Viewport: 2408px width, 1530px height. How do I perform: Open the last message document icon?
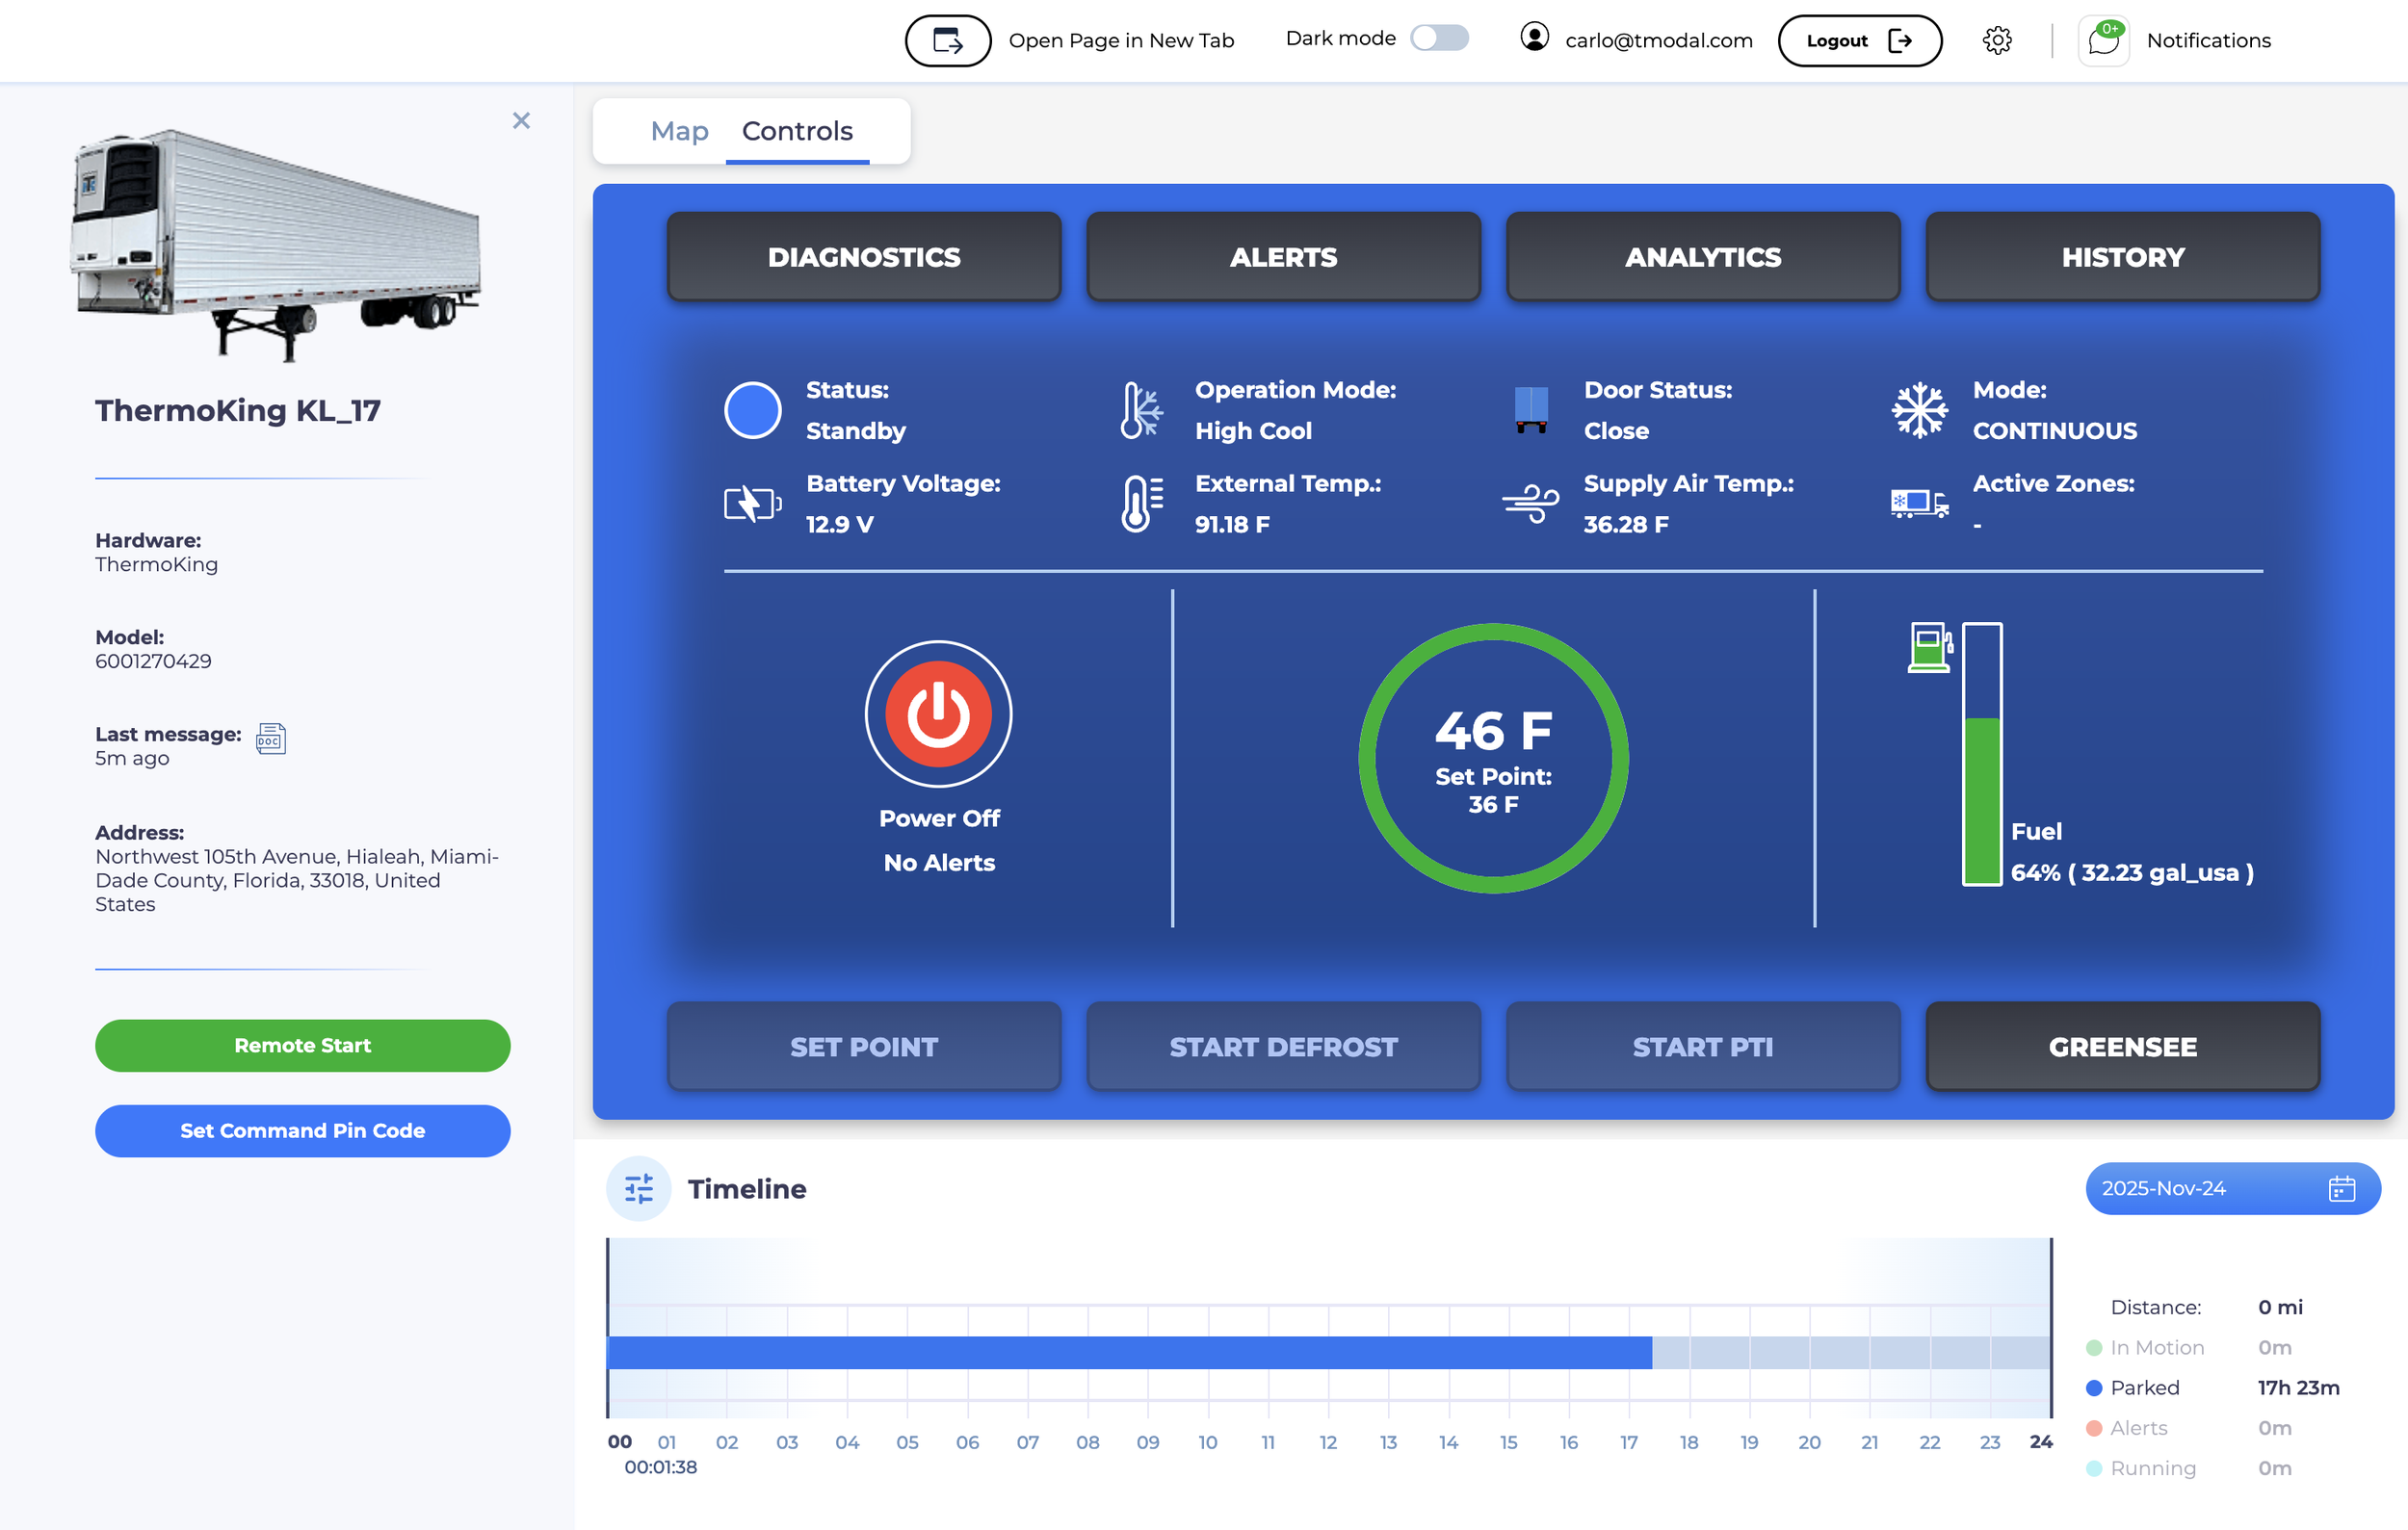click(271, 739)
